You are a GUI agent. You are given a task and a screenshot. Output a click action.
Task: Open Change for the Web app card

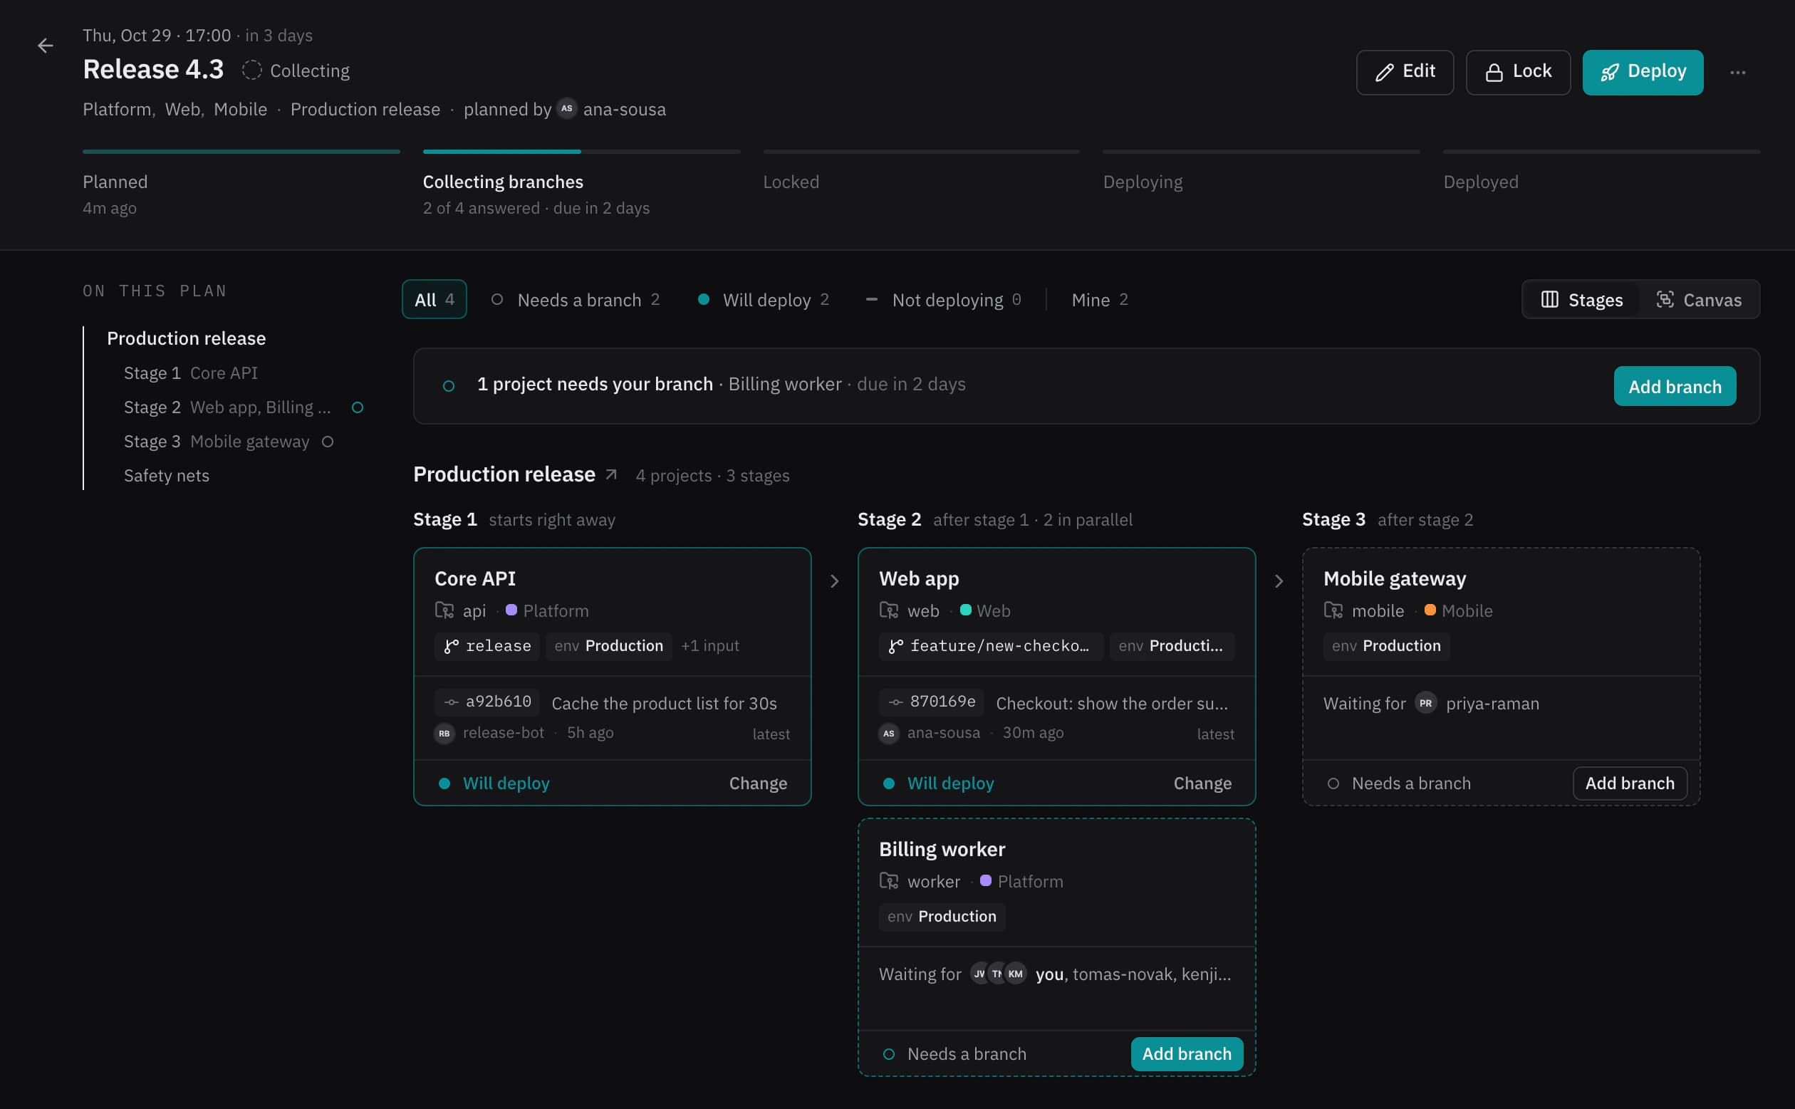(x=1202, y=783)
